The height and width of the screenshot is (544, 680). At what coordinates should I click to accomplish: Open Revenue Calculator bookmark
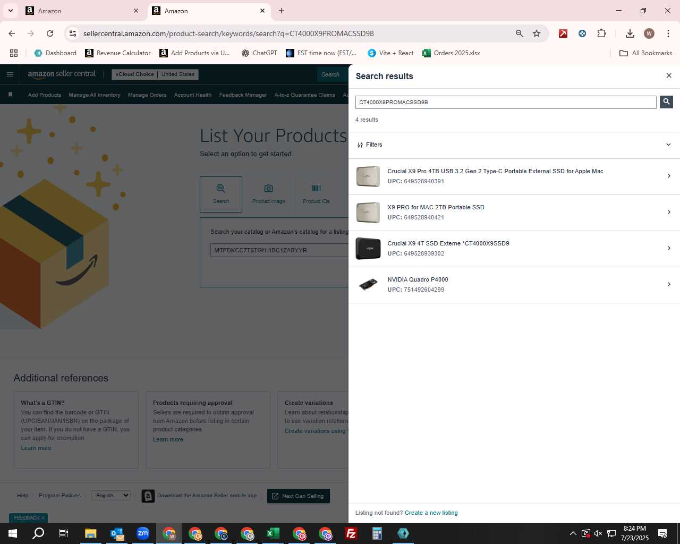tap(118, 53)
